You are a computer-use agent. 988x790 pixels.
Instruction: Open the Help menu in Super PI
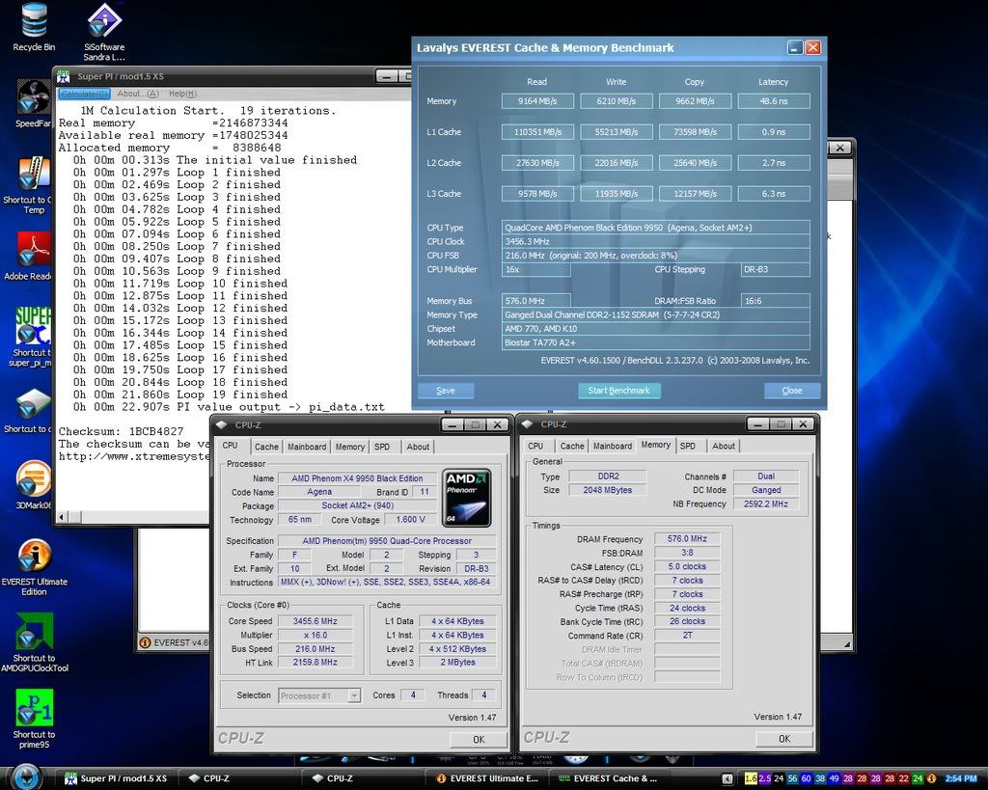[x=182, y=94]
